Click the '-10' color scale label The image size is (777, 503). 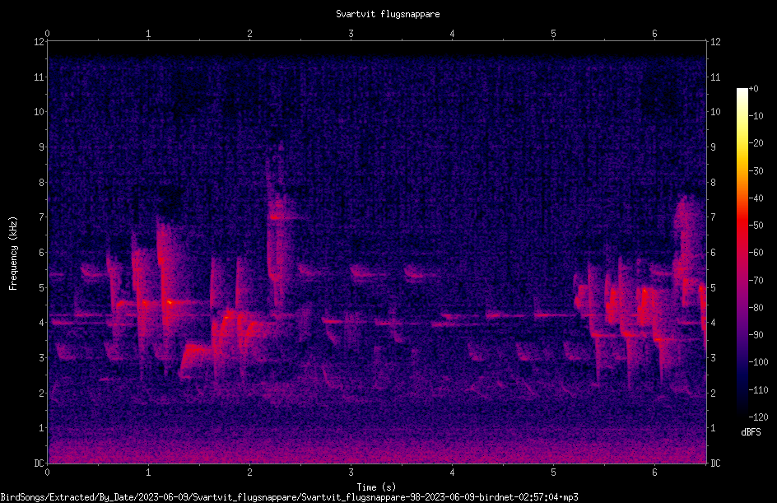click(756, 116)
